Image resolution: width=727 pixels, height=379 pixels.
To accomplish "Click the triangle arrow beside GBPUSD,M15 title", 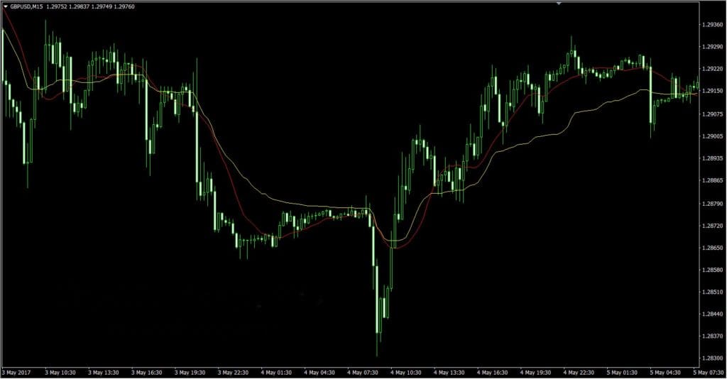I will pos(6,6).
